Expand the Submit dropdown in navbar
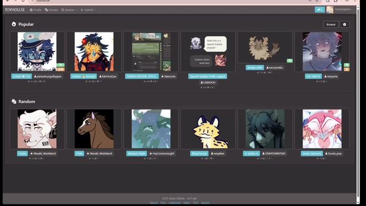Viewport: 366px width, 206px height. tap(88, 10)
